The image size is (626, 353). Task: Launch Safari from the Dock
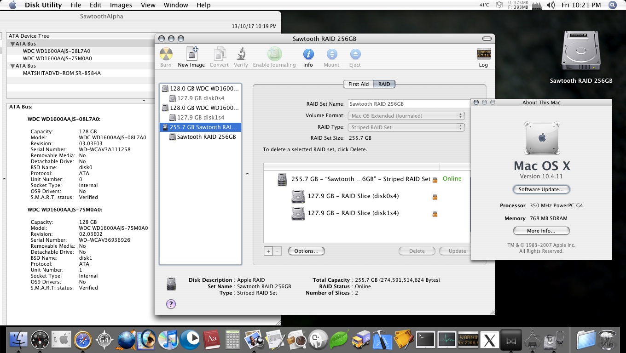[83, 340]
